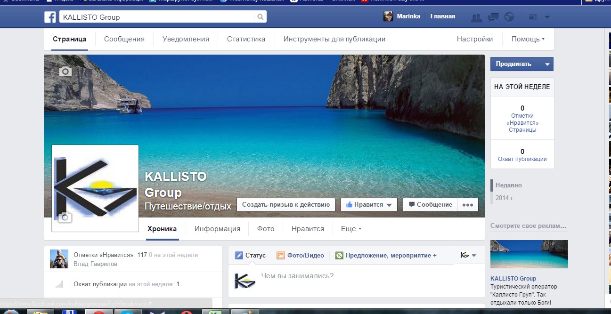
Task: Click the Статус pencil icon
Action: 239,256
